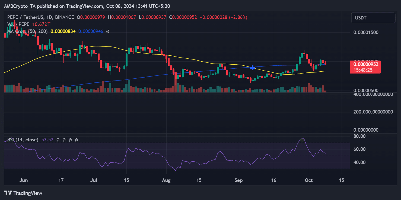The height and width of the screenshot is (200, 401).
Task: Click the opening price O0.00000979
Action: pos(91,17)
